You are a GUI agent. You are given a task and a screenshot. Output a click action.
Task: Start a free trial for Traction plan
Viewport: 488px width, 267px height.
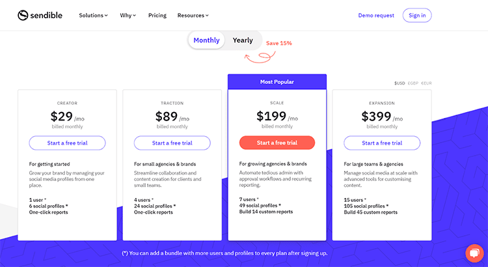tap(172, 143)
